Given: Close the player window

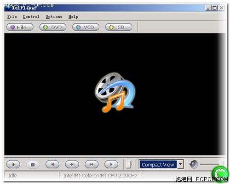Looking at the screenshot, I should pos(222,7).
